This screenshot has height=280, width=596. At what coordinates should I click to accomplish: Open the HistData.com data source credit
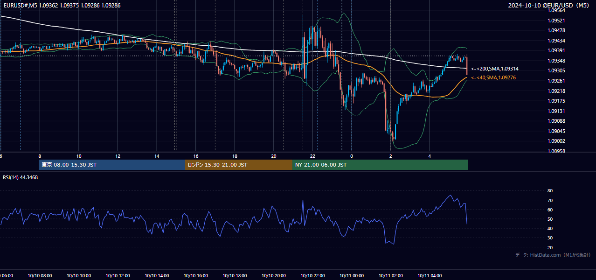tap(553, 255)
